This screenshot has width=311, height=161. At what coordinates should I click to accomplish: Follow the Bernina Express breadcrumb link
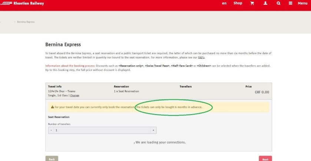pyautogui.click(x=26, y=22)
